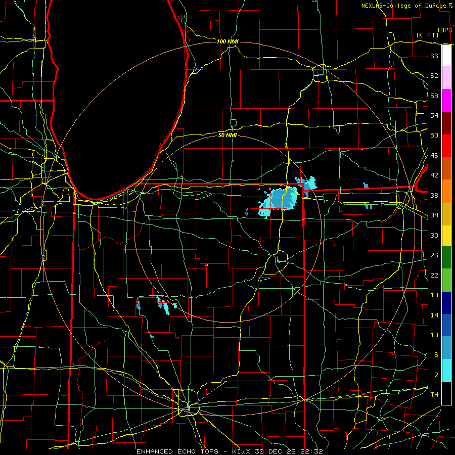Screen dimensions: 455x455
Task: Click the TOPS legend title
Action: tap(444, 30)
